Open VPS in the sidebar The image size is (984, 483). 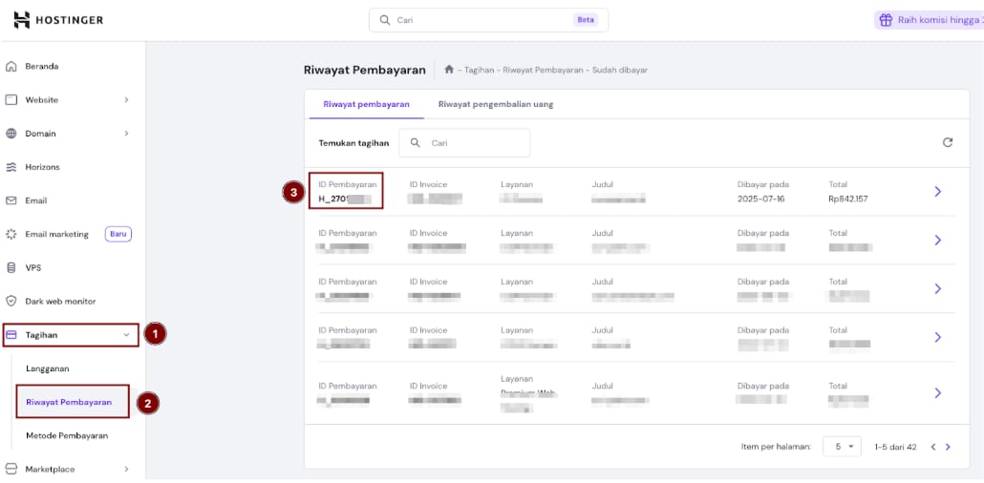coord(32,267)
